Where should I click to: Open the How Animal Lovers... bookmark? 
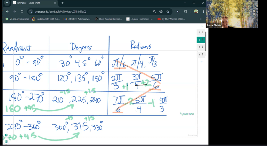(108, 19)
